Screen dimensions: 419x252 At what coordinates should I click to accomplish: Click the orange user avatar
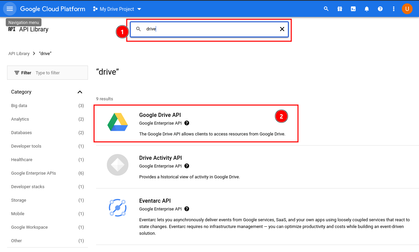point(407,9)
